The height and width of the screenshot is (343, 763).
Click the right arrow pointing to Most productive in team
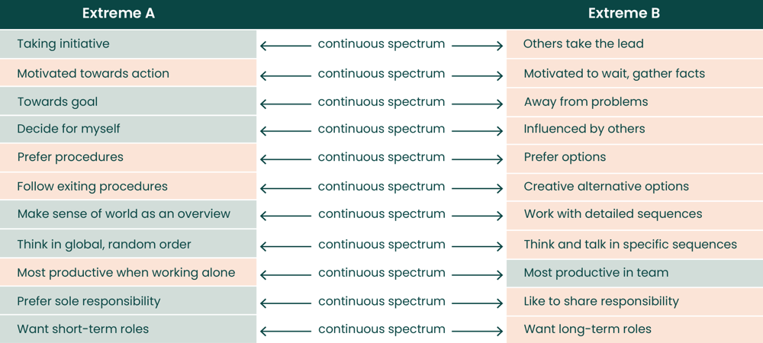coord(478,275)
